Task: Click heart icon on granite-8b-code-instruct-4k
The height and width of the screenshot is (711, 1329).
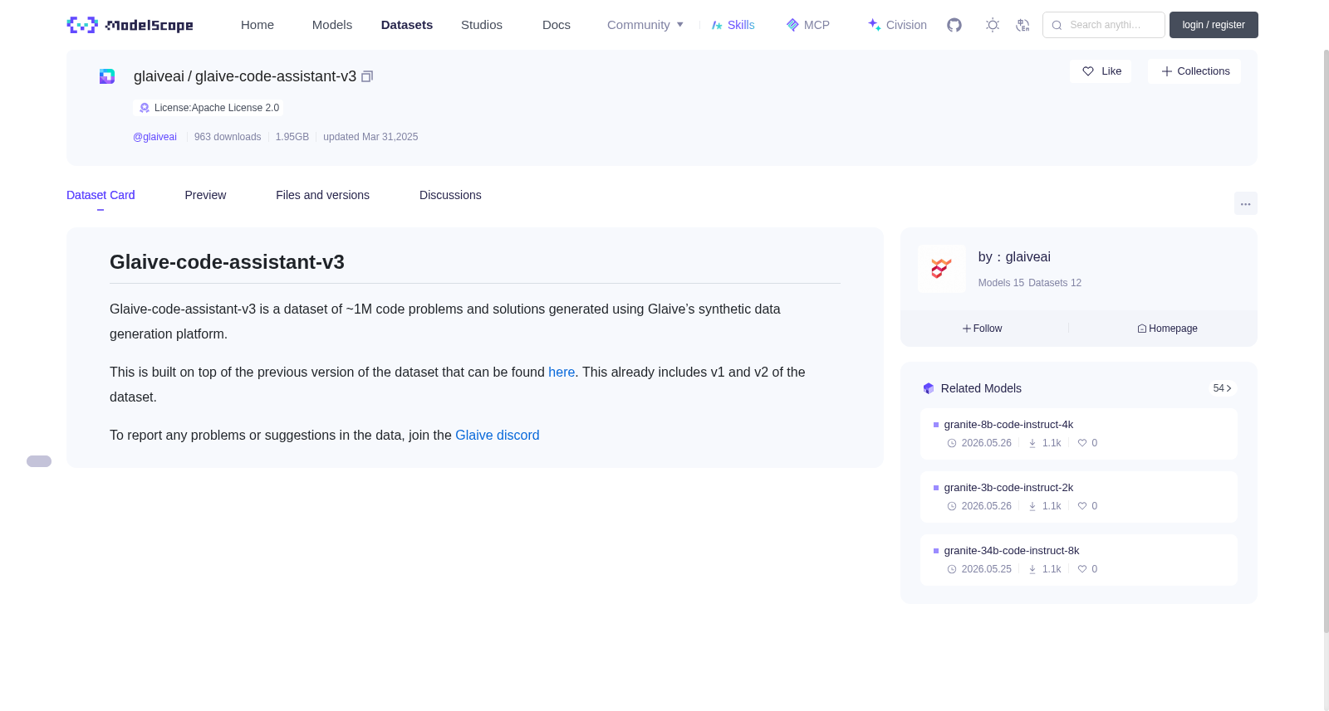Action: click(1082, 443)
